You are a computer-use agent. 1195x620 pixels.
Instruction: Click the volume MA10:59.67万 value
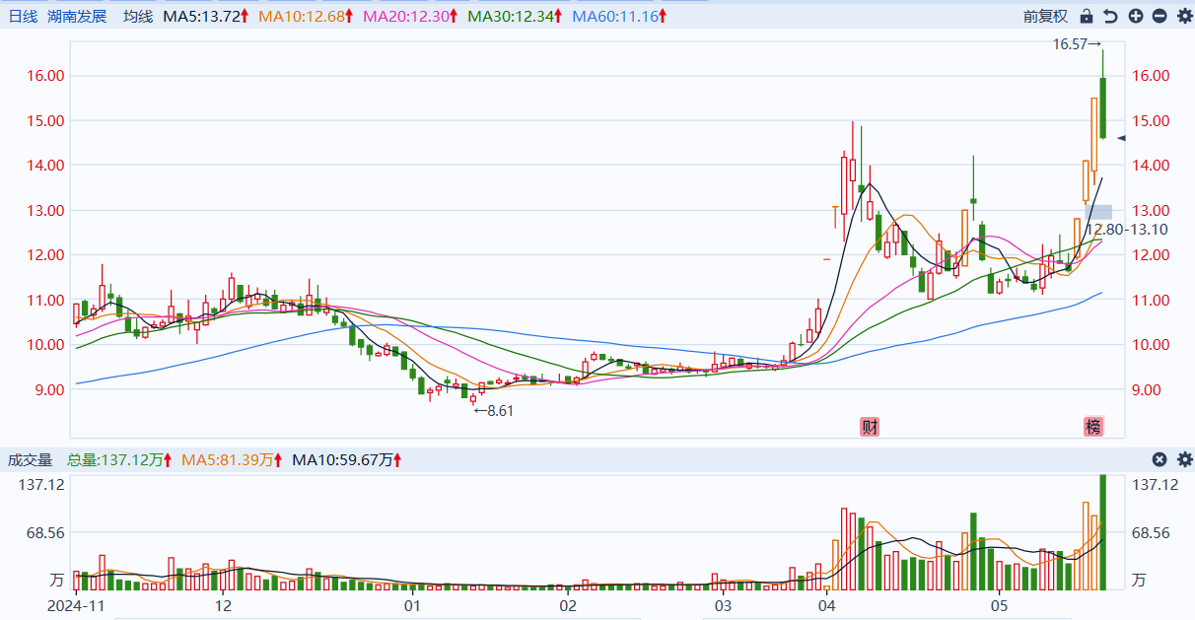click(346, 459)
